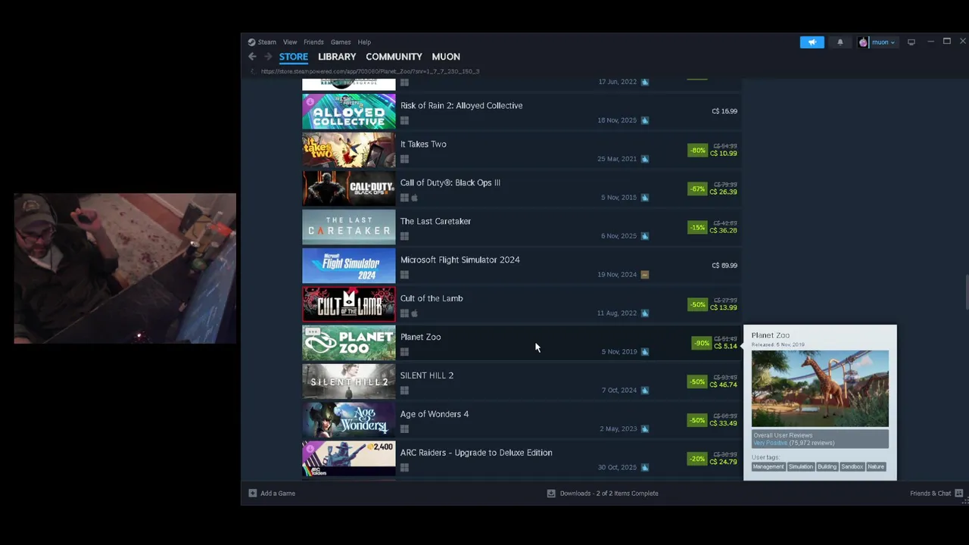Click the Management user tag
Screen dimensions: 969x545
coord(768,467)
